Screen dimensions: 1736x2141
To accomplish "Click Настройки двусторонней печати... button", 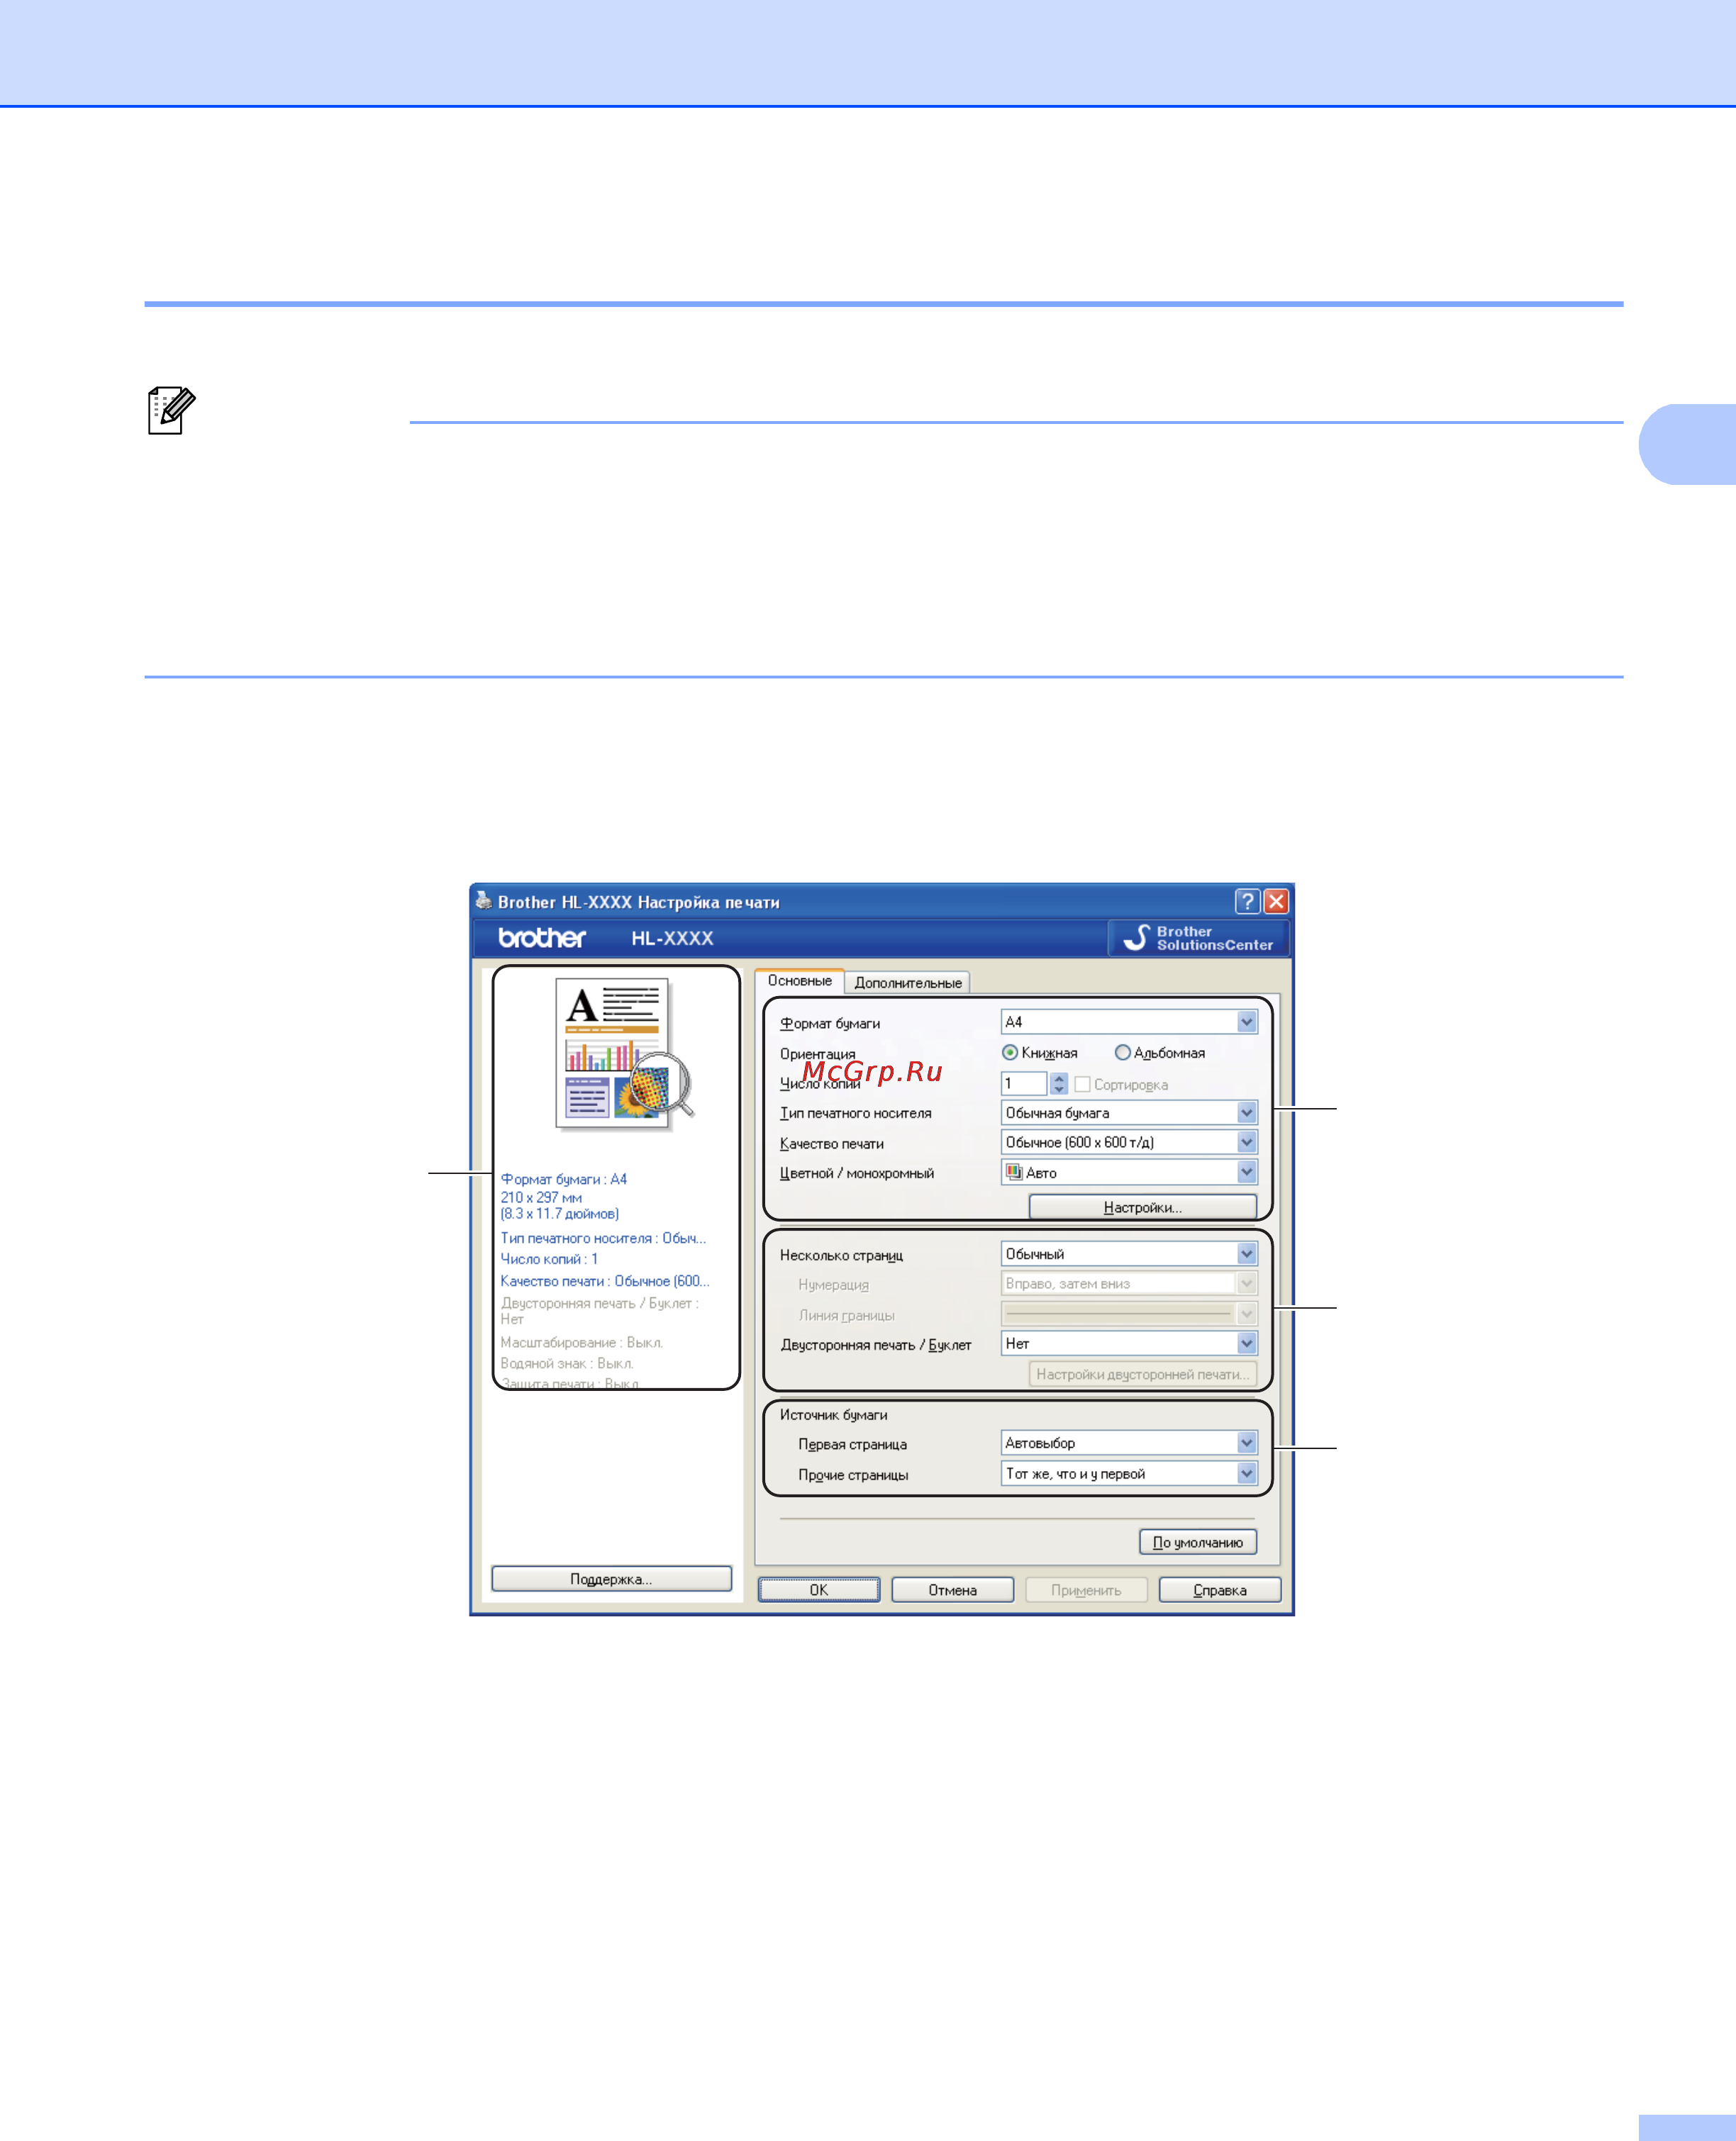I will pyautogui.click(x=1142, y=1375).
